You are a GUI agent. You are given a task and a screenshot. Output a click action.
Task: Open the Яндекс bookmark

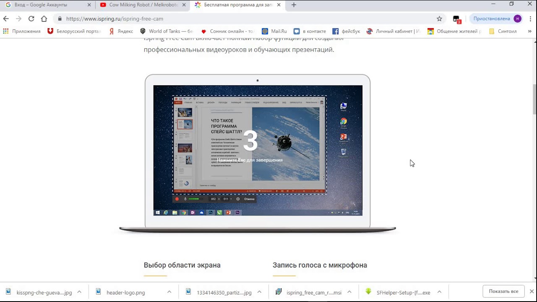coord(121,31)
